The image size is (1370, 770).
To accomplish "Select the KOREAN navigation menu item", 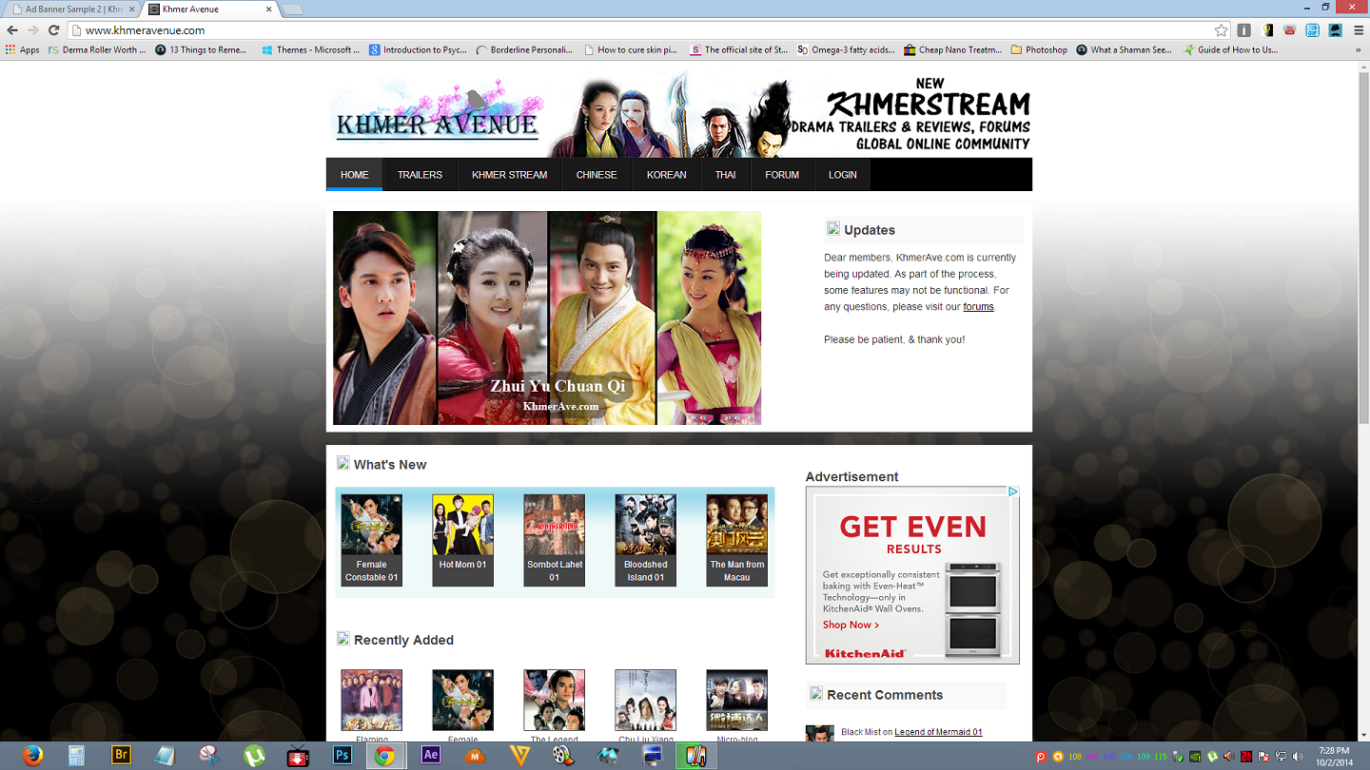I will 666,175.
